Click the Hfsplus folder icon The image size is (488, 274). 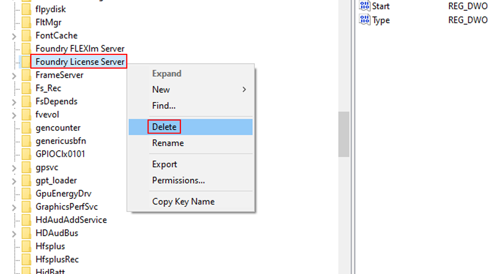pos(26,246)
